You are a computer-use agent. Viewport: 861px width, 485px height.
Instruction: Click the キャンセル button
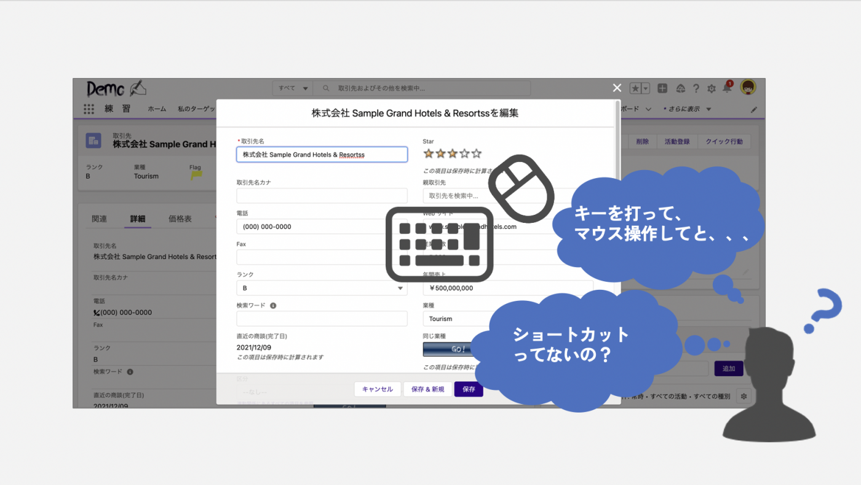click(x=378, y=389)
